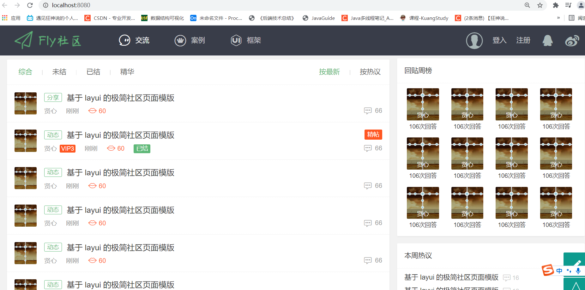Click the Fly社区 paper plane logo
This screenshot has height=290, width=585.
48,40
